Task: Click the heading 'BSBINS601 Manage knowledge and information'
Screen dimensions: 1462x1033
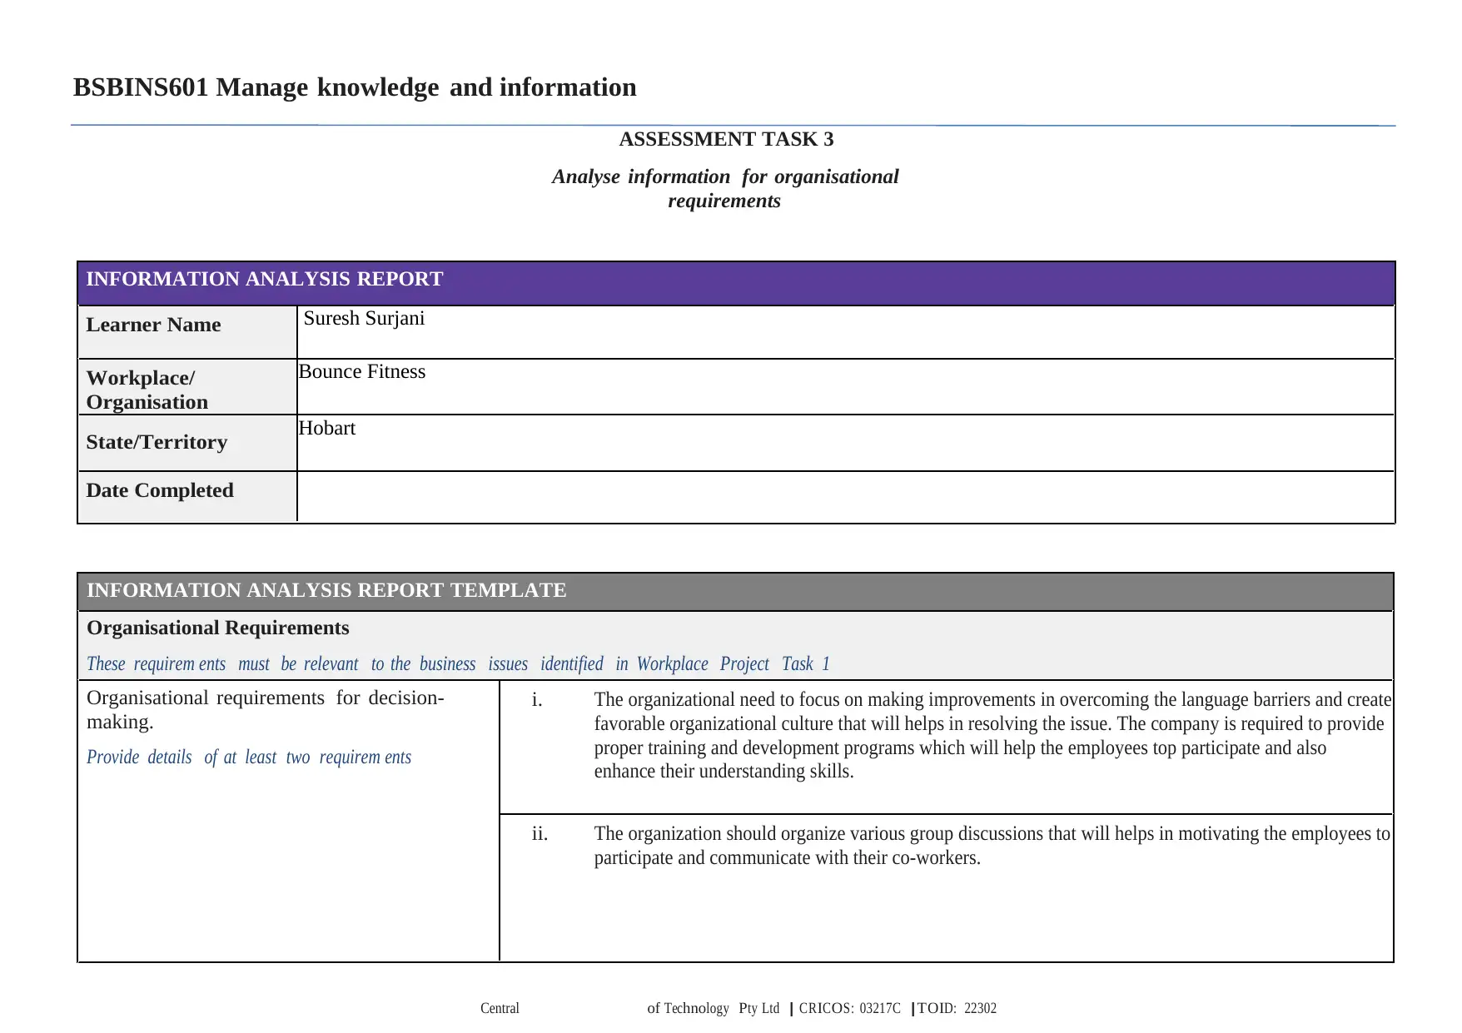Action: point(355,87)
